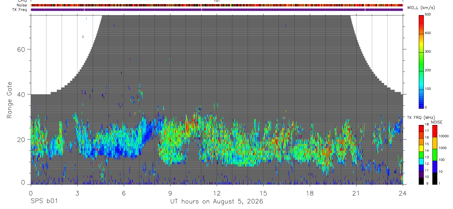Click the purple TX Freq strip
This screenshot has height=209, width=453.
pyautogui.click(x=217, y=10)
